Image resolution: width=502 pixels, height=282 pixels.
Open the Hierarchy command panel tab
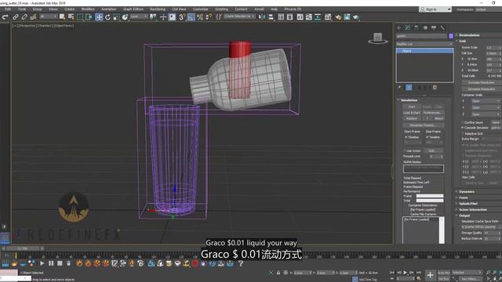click(x=417, y=28)
